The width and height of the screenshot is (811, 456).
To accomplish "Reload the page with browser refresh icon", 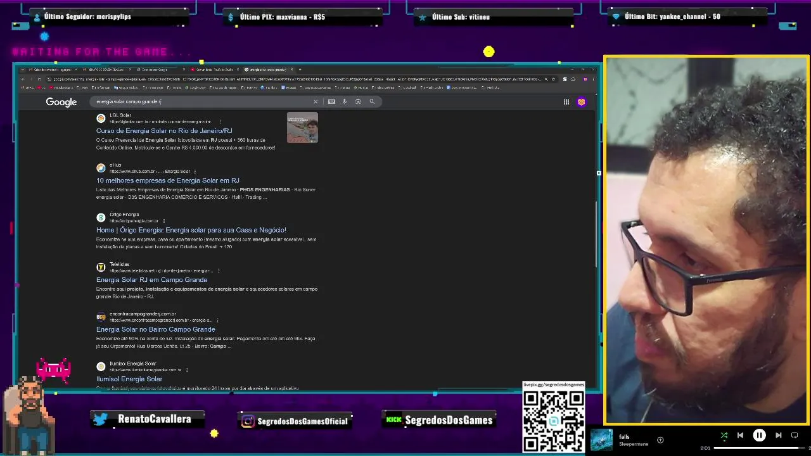I will click(39, 79).
